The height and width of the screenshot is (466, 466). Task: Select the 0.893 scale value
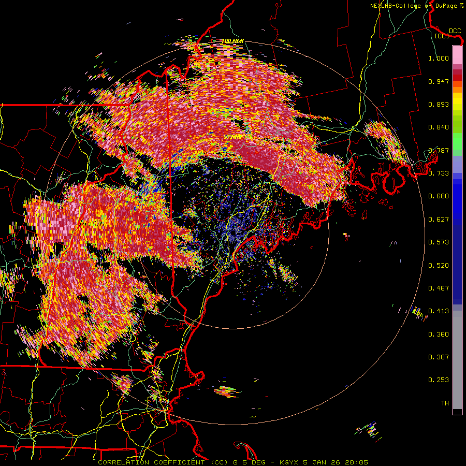point(439,104)
